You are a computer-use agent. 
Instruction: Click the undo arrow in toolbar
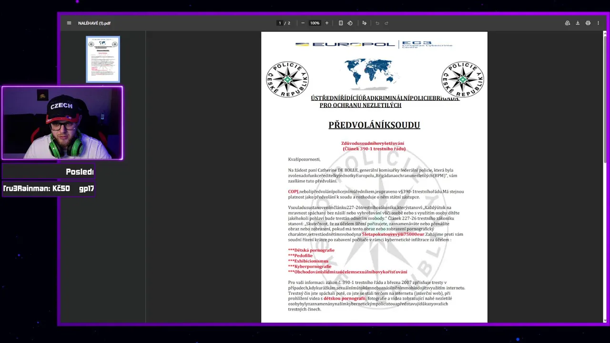tap(377, 23)
